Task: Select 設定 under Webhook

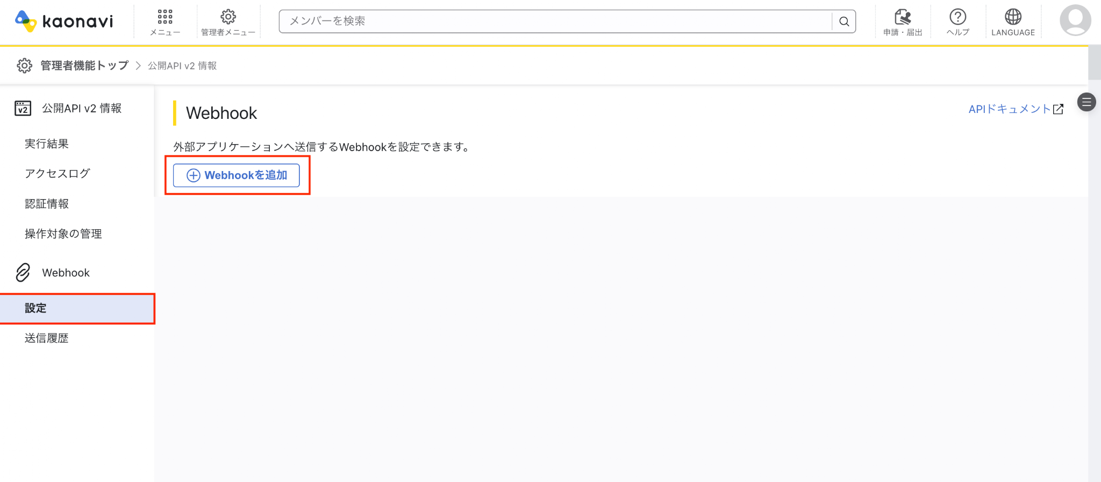Action: pos(77,308)
